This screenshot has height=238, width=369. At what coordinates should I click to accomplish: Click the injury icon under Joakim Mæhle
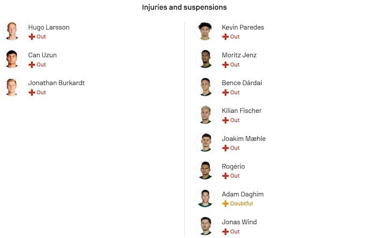pos(225,148)
